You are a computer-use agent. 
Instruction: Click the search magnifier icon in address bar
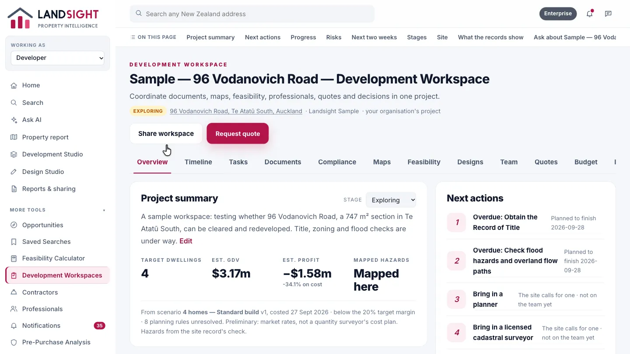[x=139, y=14]
